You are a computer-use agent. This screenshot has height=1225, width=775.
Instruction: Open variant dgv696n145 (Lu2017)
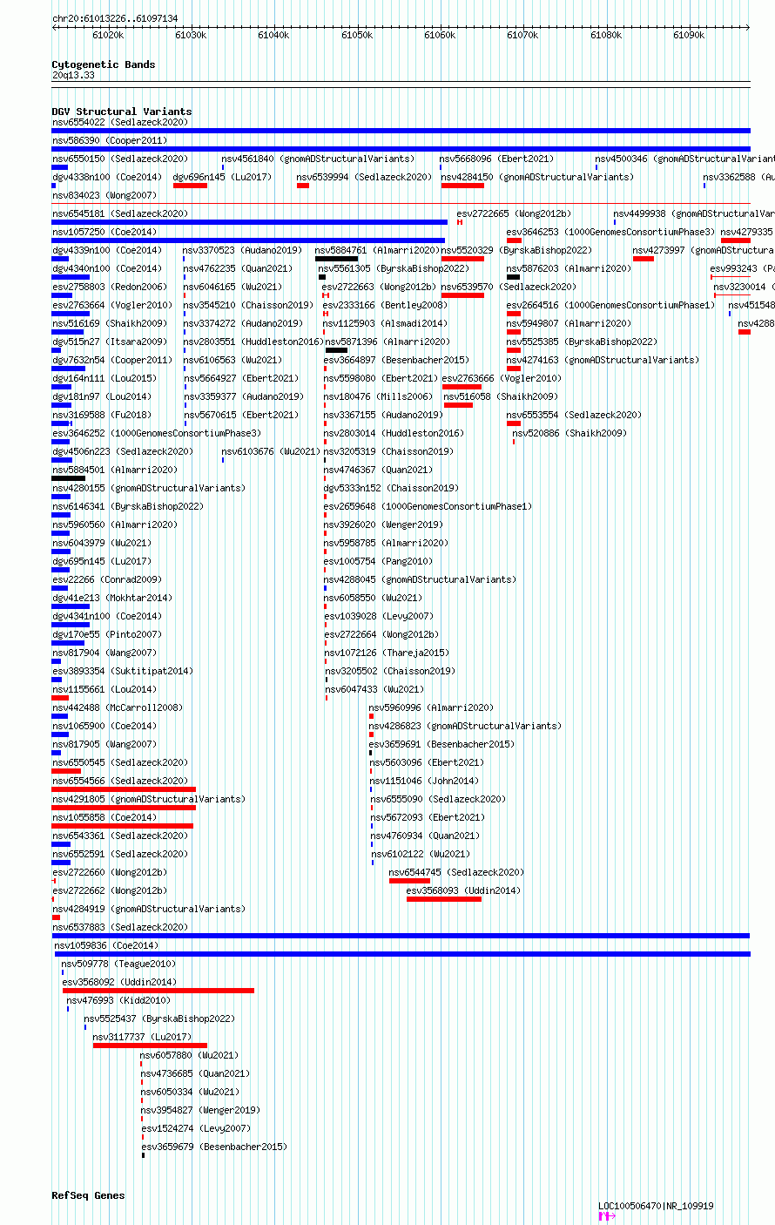point(223,177)
